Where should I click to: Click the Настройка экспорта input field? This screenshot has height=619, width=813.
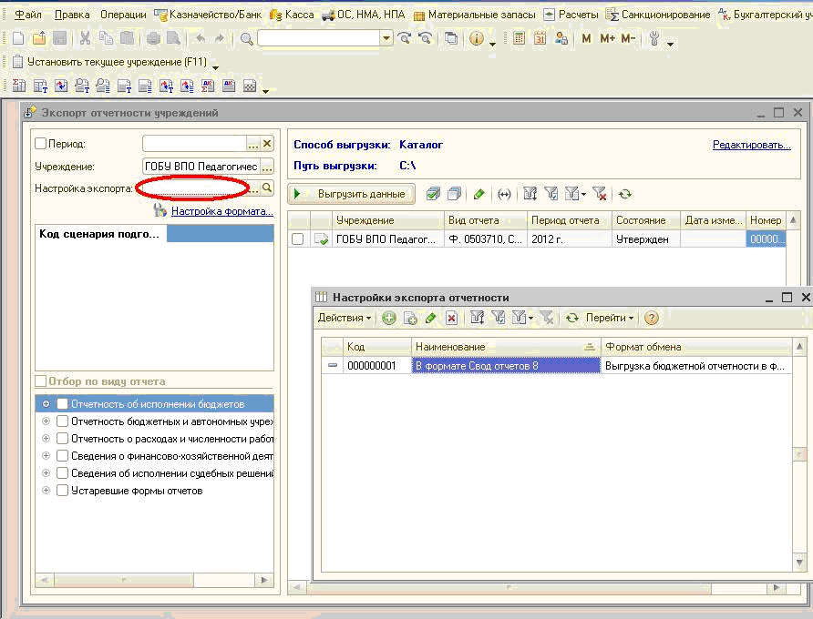193,188
